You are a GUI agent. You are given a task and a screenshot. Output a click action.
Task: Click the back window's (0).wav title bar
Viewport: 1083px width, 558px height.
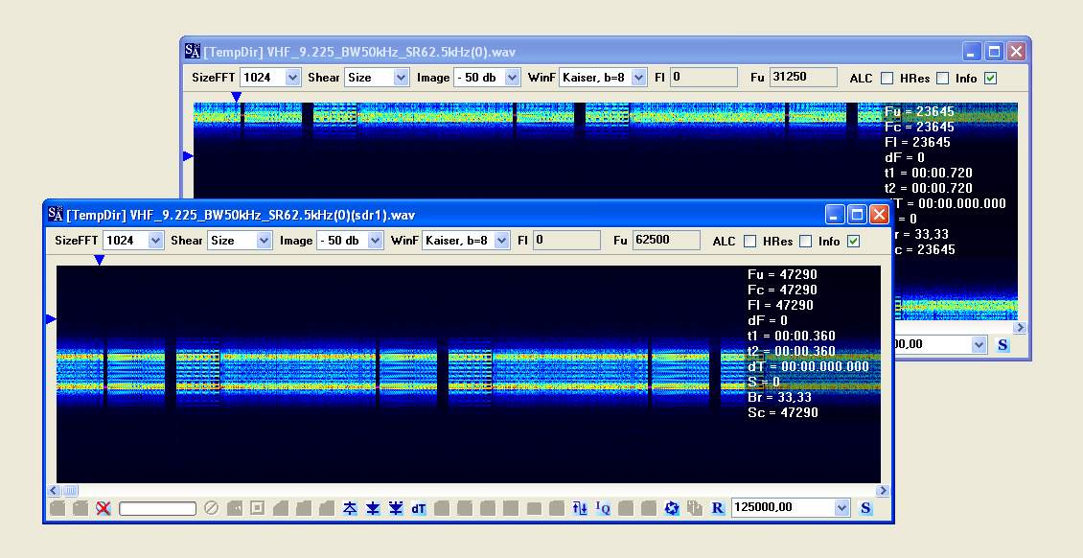pos(605,52)
